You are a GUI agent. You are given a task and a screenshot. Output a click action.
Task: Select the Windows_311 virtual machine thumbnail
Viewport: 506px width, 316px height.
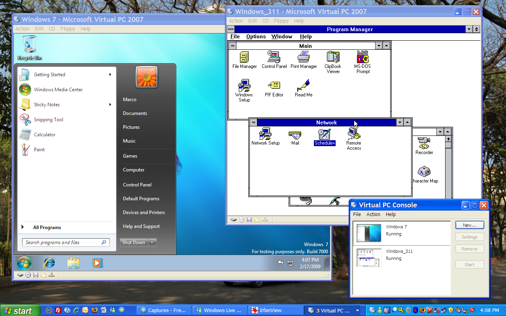pyautogui.click(x=369, y=258)
